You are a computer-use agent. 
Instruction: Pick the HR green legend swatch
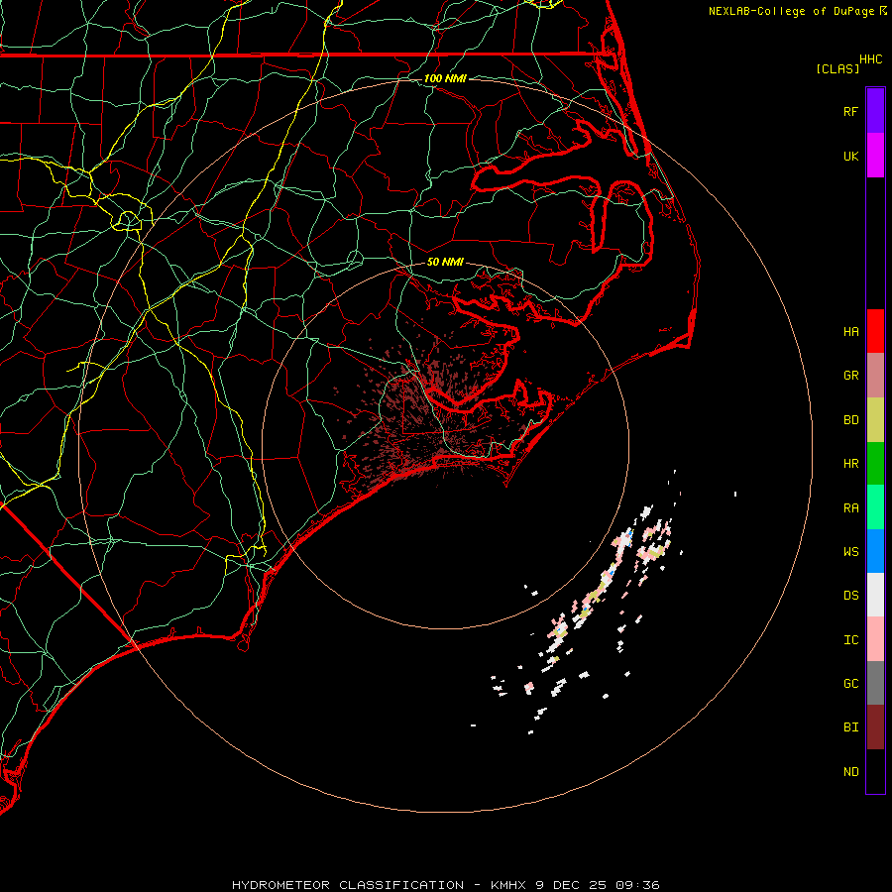(x=875, y=464)
